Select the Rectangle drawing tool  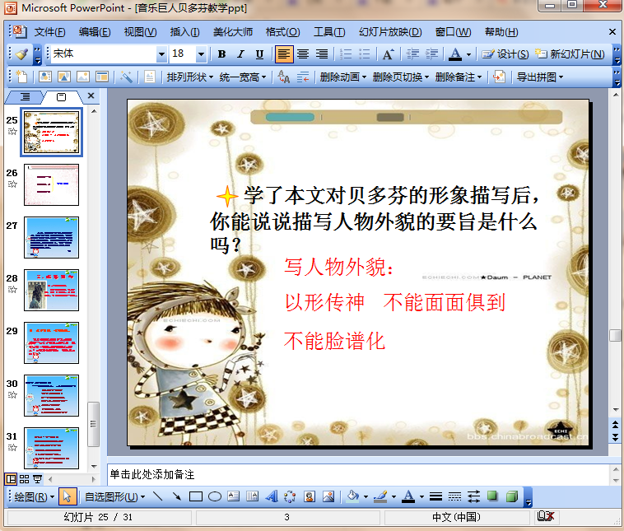point(195,496)
